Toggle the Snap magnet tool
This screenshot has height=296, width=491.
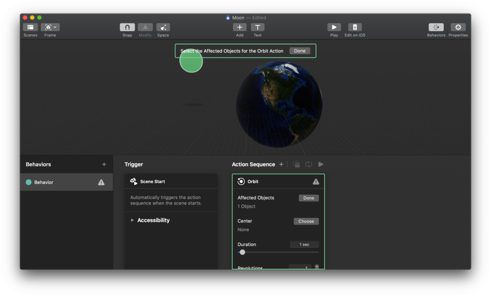(x=127, y=27)
